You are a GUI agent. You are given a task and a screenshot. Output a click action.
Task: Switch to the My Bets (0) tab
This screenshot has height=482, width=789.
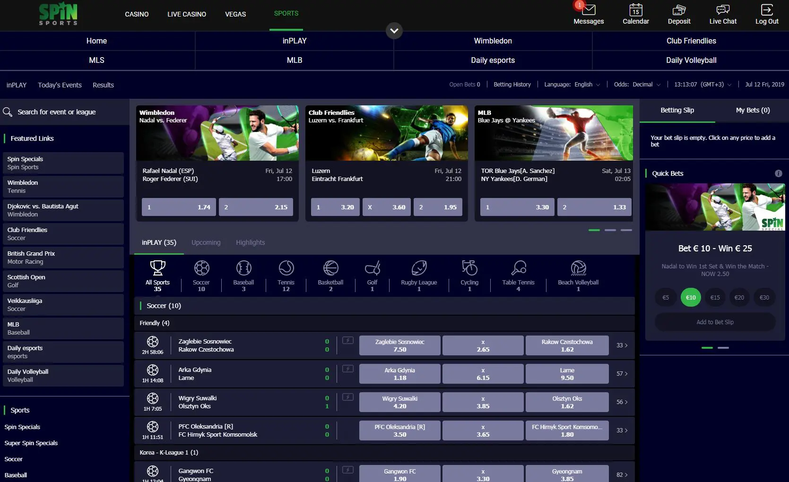coord(753,110)
